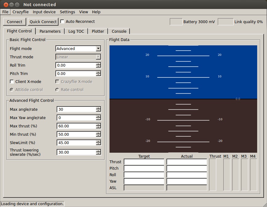Click the Thrust lowering slewrate field
Viewport: 267px width, 207px height.
[77, 152]
